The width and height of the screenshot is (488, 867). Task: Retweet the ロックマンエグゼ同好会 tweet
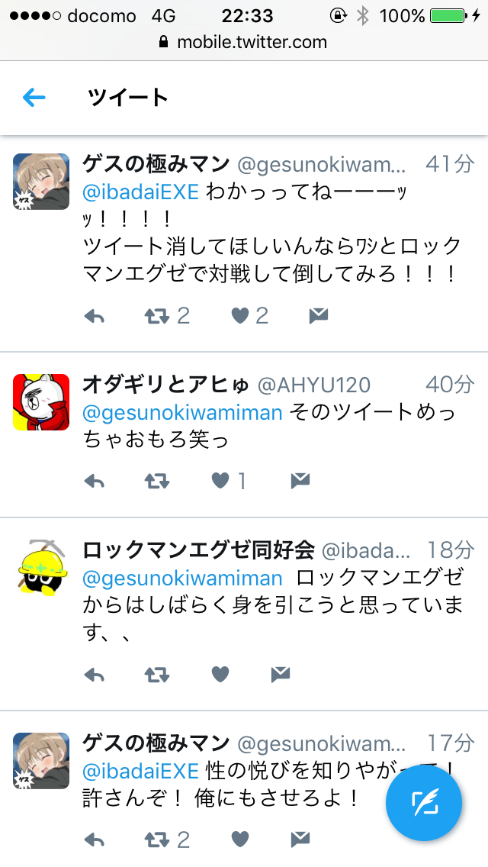pos(157,674)
